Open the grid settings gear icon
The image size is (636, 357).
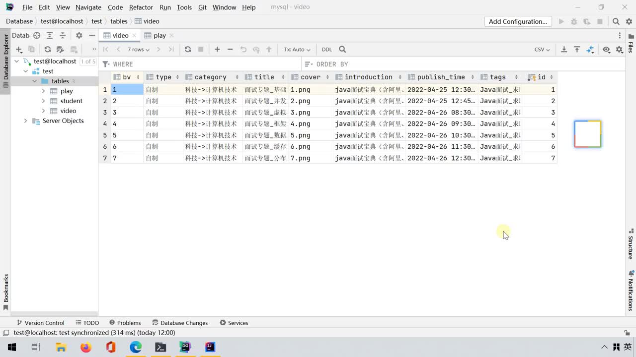tap(620, 49)
